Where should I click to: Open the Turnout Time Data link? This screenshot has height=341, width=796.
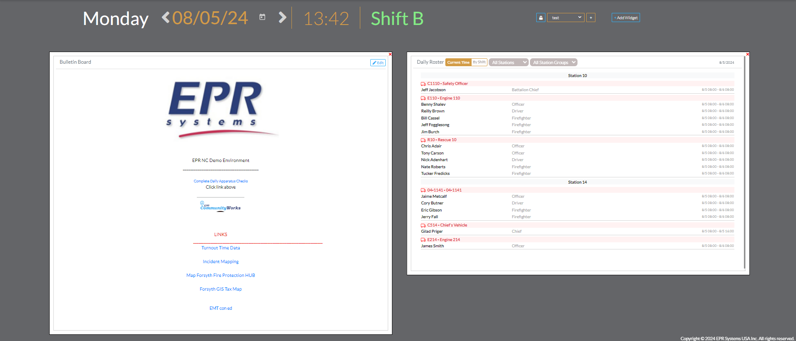click(221, 248)
